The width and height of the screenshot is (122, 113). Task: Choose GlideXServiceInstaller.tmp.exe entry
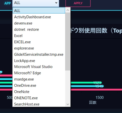39,54
